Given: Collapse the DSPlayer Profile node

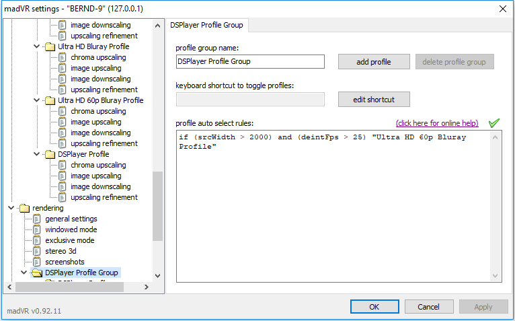Looking at the screenshot, I should (x=37, y=154).
